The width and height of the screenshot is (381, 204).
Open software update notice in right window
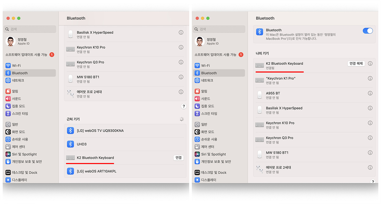(219, 55)
